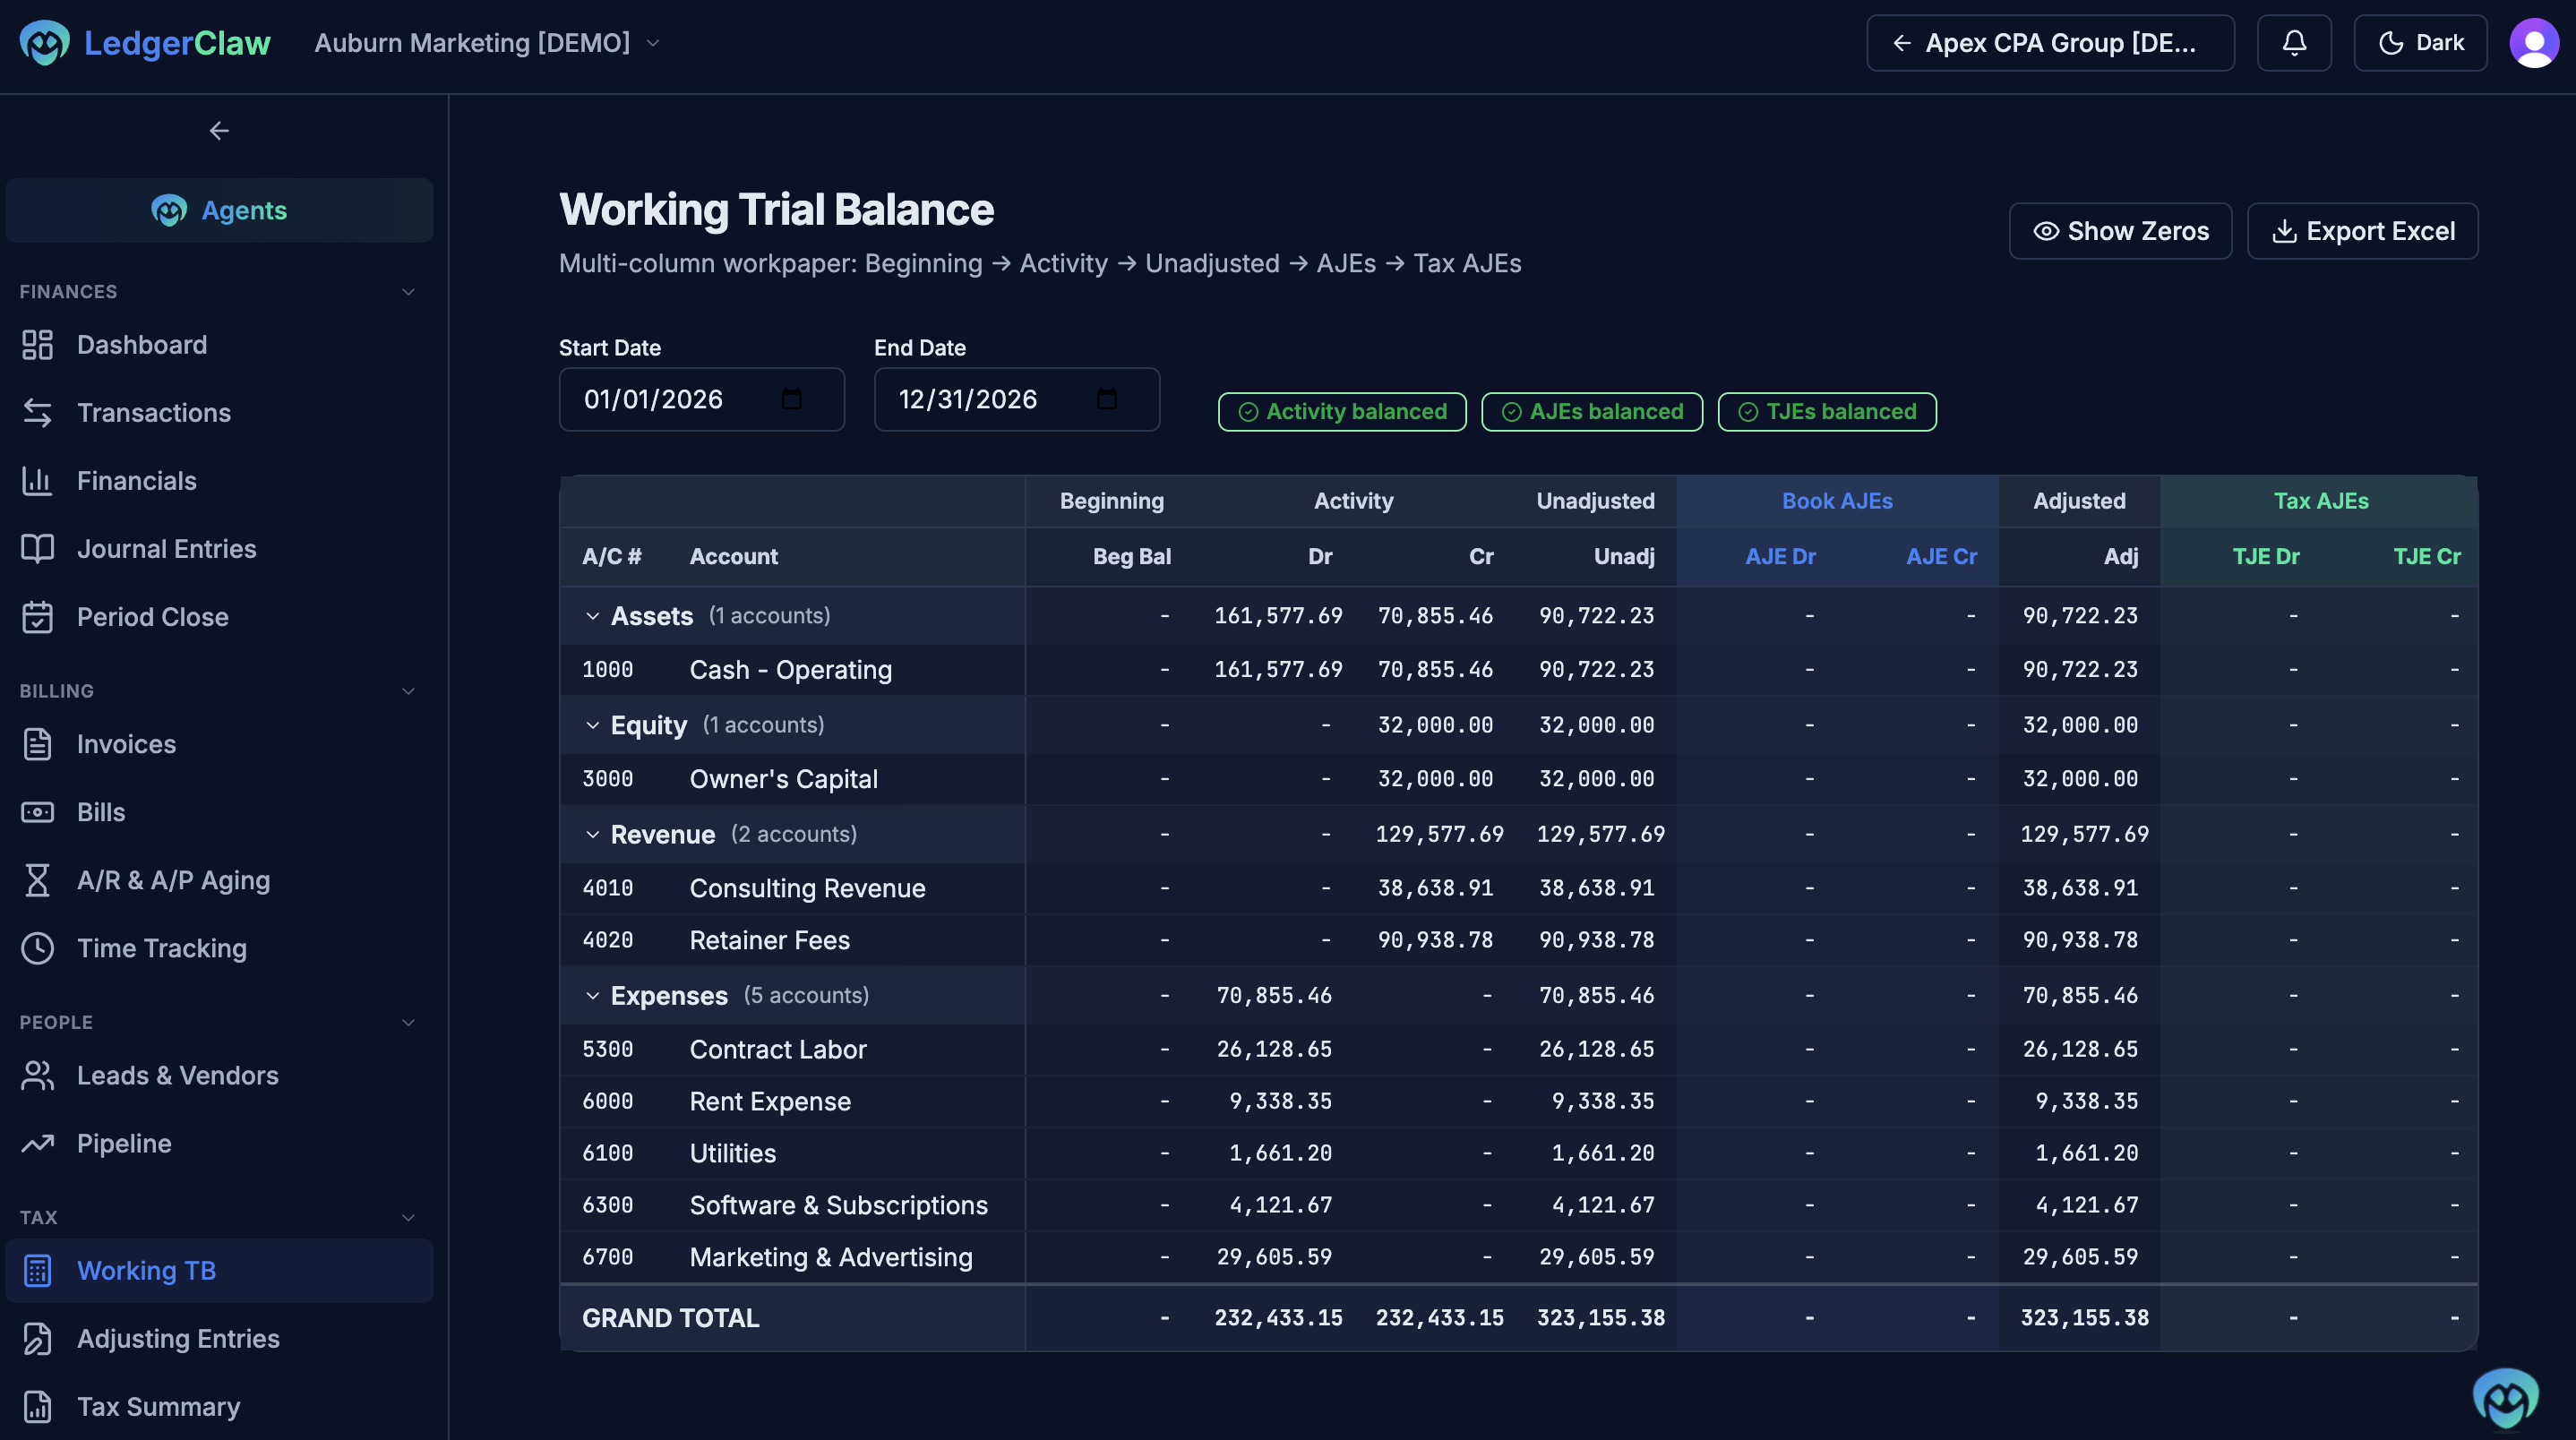Click the Invoices document icon
This screenshot has height=1440, width=2576.
37,744
